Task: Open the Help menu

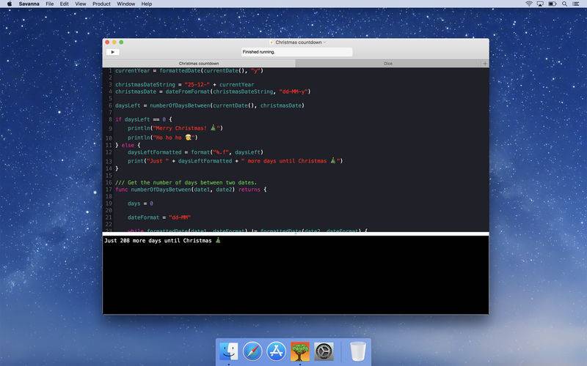Action: click(146, 4)
